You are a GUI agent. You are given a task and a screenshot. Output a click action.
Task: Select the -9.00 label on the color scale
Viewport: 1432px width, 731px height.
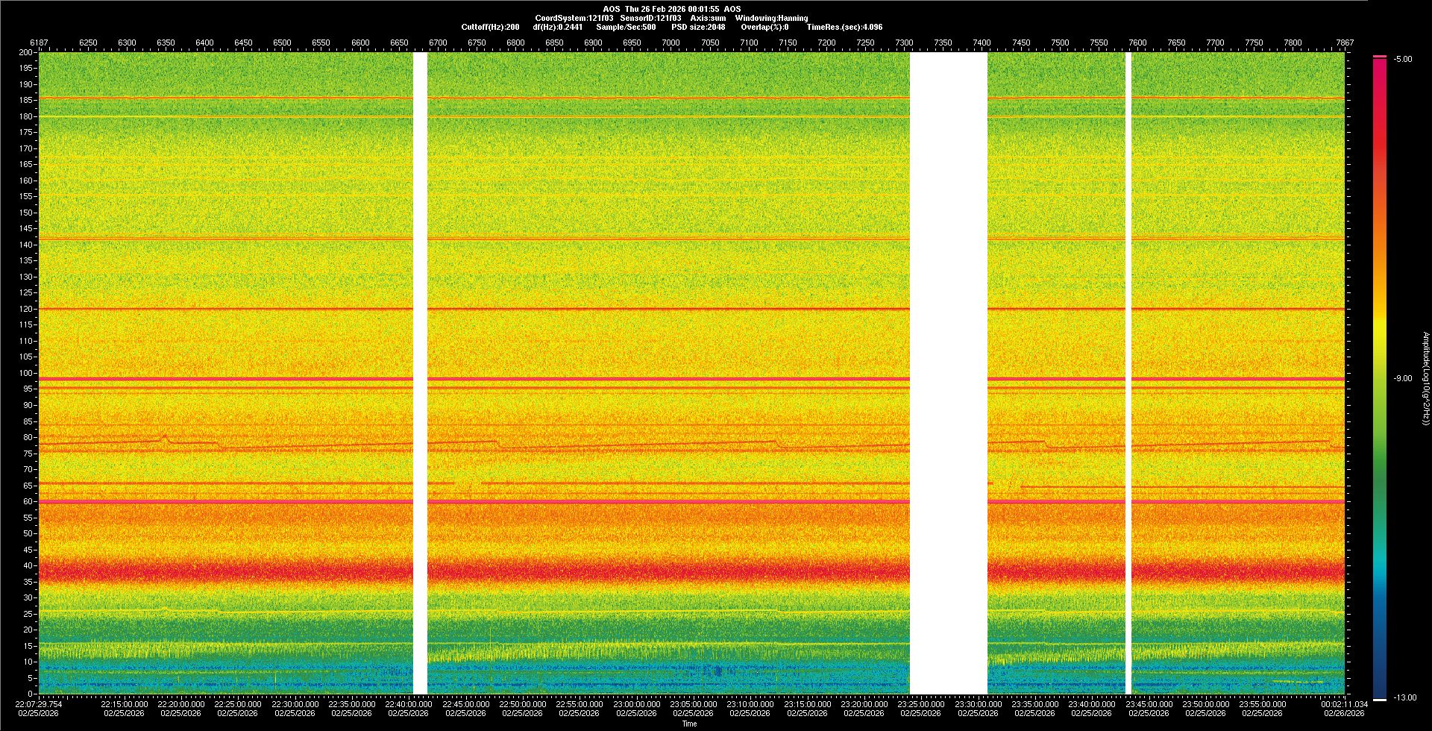(x=1402, y=379)
